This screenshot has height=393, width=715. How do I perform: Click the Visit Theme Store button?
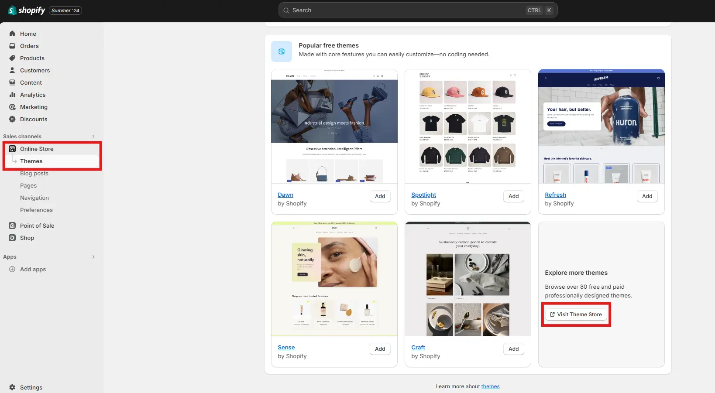point(576,314)
